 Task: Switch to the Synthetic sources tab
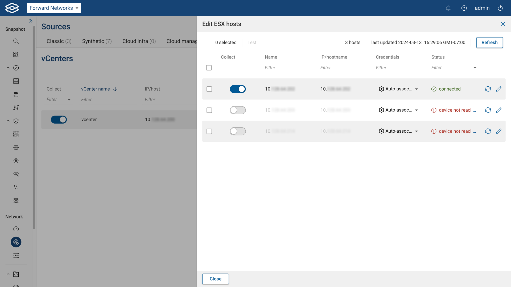click(x=97, y=41)
